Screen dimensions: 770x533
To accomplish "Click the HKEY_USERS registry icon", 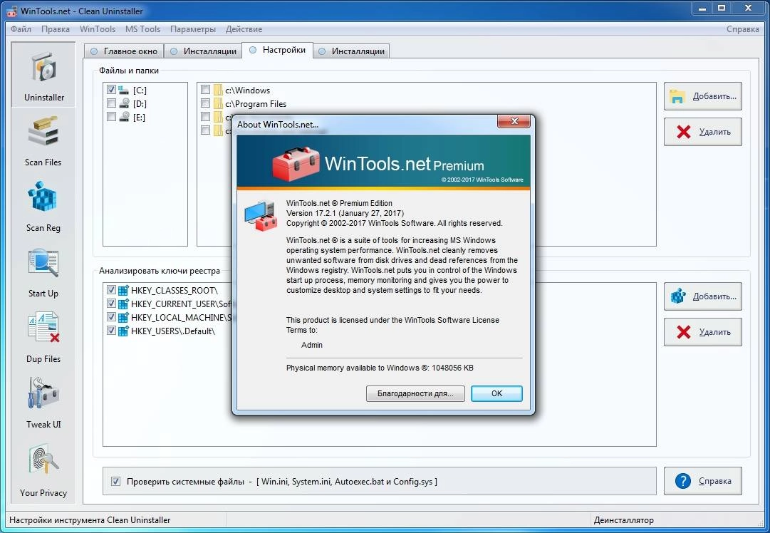I will (124, 331).
